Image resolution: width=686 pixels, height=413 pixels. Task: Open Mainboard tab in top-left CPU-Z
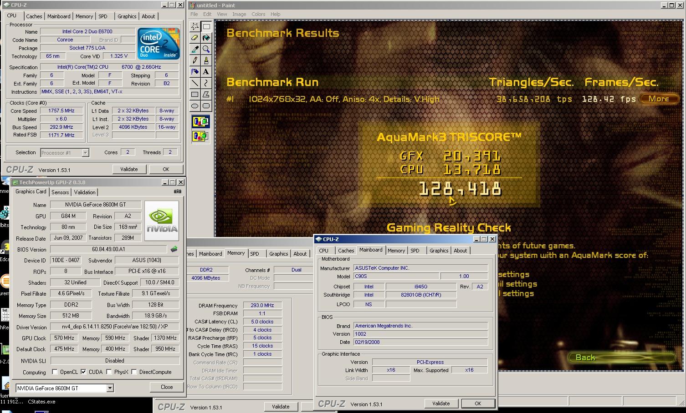(x=59, y=16)
